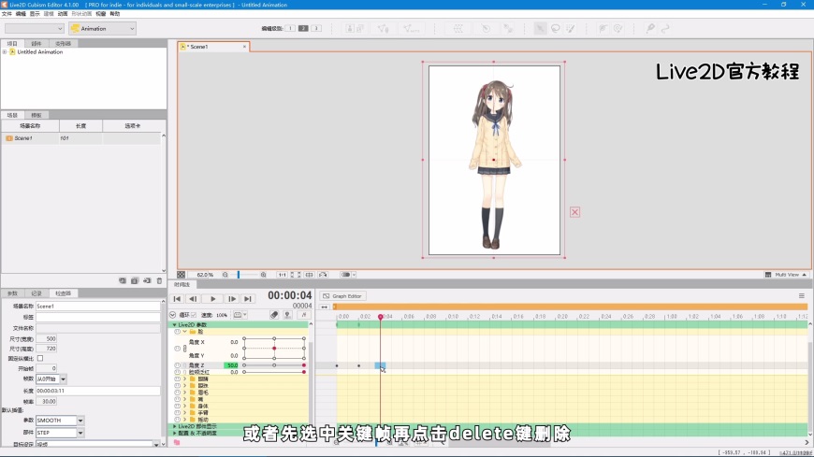The height and width of the screenshot is (457, 814).
Task: Open the Graph Editor
Action: (x=342, y=295)
